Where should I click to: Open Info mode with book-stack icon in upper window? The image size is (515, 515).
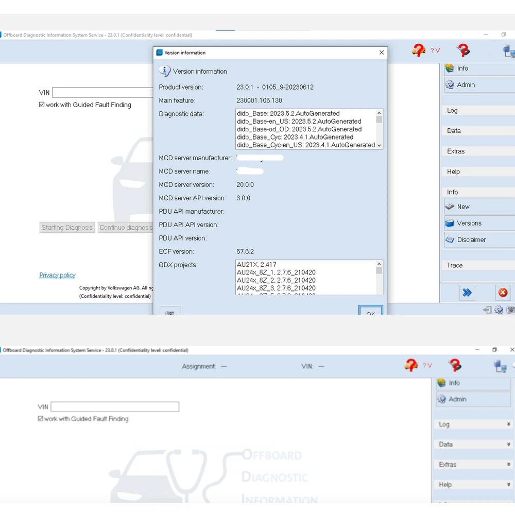tap(479, 68)
